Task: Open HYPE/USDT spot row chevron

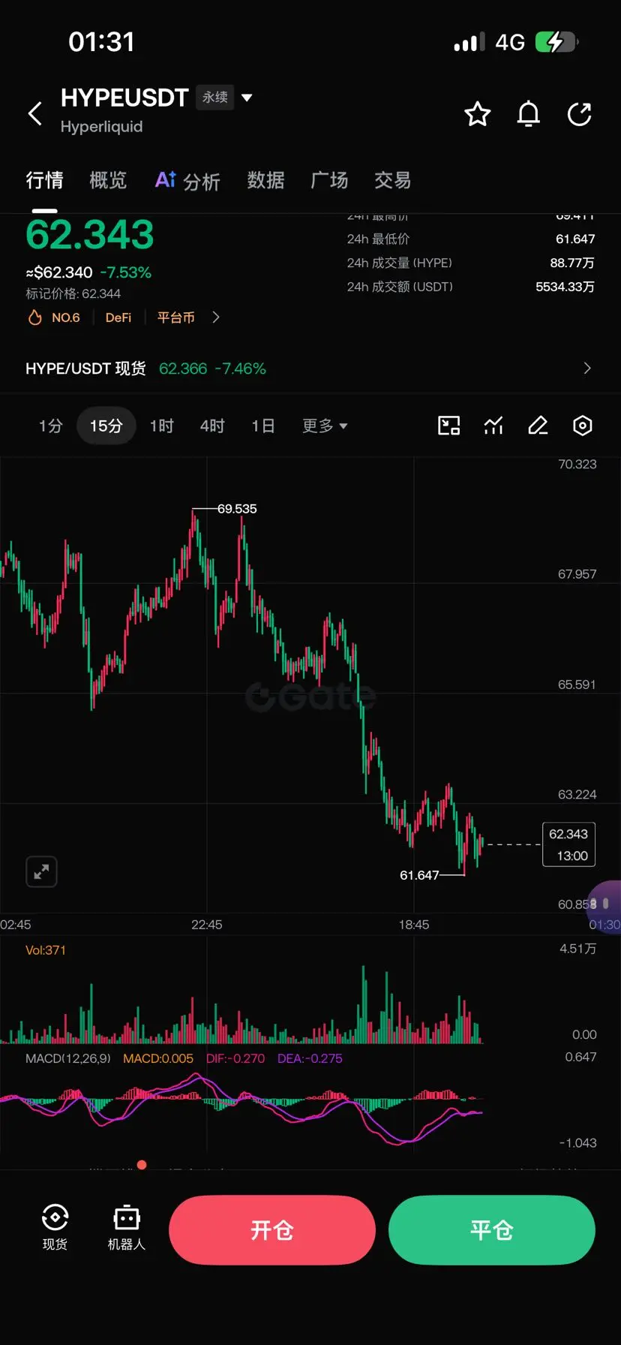Action: 587,368
